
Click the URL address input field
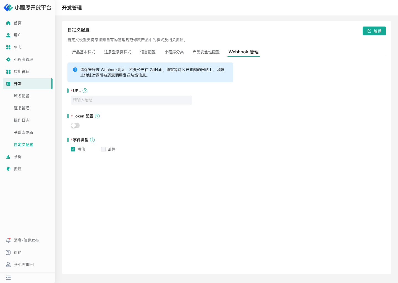tap(131, 100)
